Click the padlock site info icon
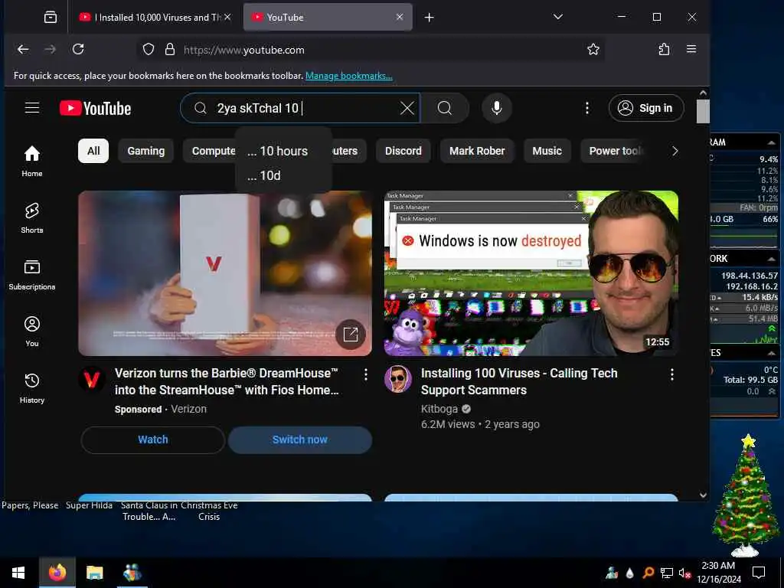This screenshot has height=588, width=784. pyautogui.click(x=170, y=50)
